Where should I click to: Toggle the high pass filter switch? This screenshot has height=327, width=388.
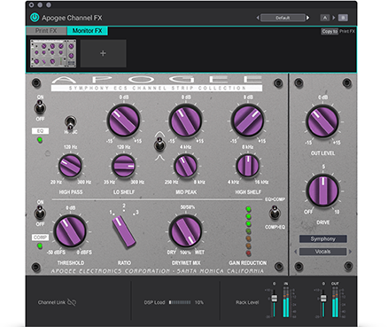(70, 122)
